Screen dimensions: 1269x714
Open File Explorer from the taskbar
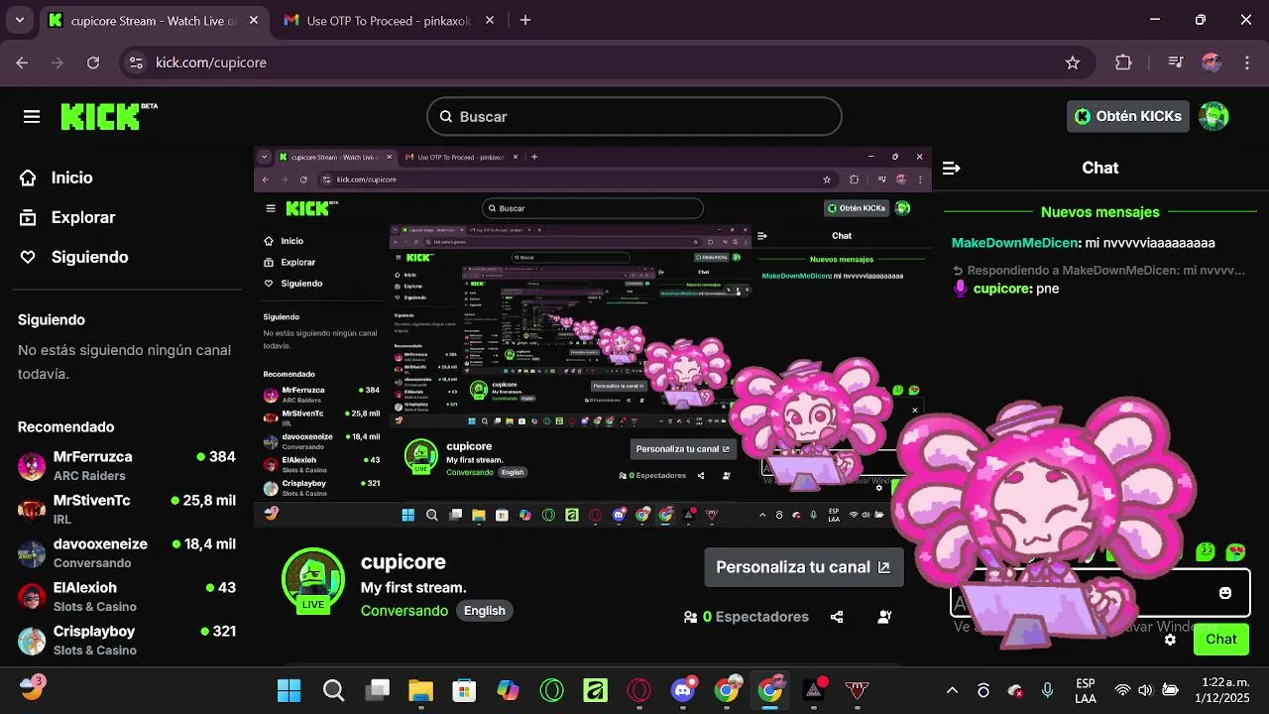coord(420,690)
